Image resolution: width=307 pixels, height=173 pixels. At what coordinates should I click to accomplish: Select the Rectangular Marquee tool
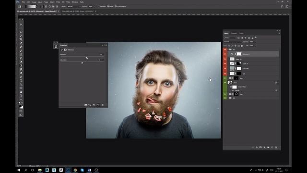tap(21, 28)
